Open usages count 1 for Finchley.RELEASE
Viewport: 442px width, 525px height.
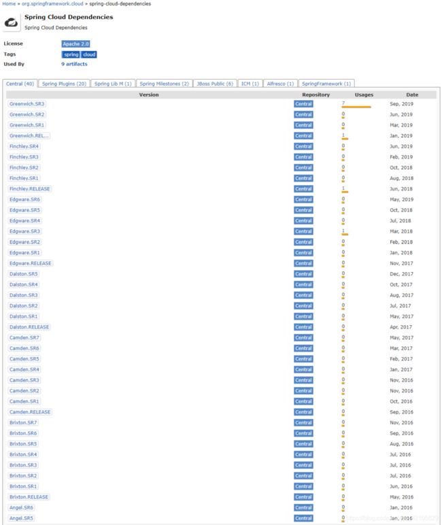(343, 188)
